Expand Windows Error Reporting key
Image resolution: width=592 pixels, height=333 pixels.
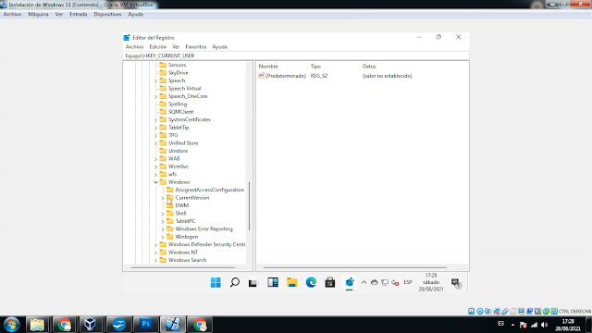coord(163,229)
